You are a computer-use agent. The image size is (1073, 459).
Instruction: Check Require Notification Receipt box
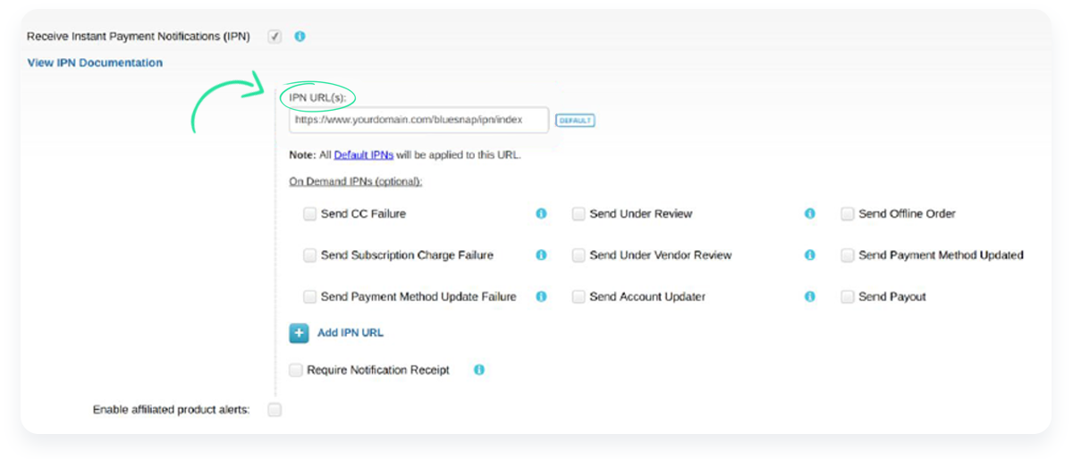pos(296,370)
